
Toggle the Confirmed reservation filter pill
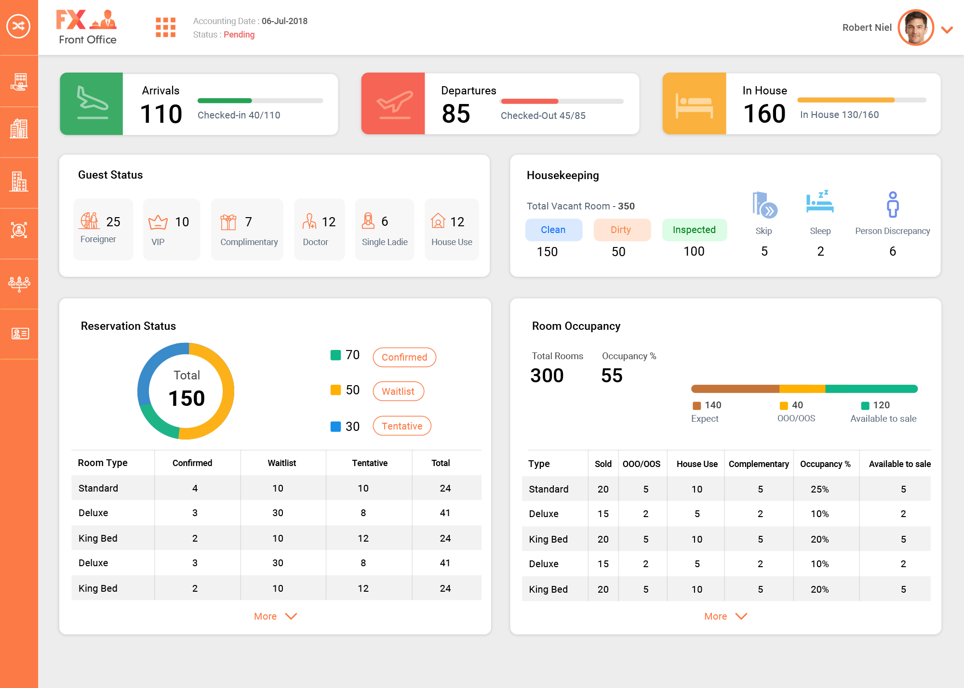(404, 357)
